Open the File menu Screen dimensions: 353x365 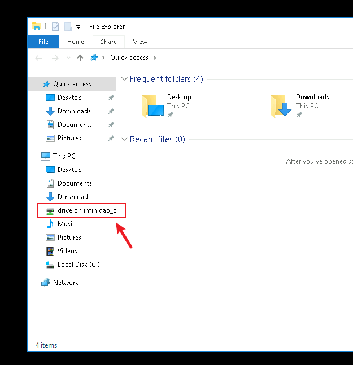(43, 42)
